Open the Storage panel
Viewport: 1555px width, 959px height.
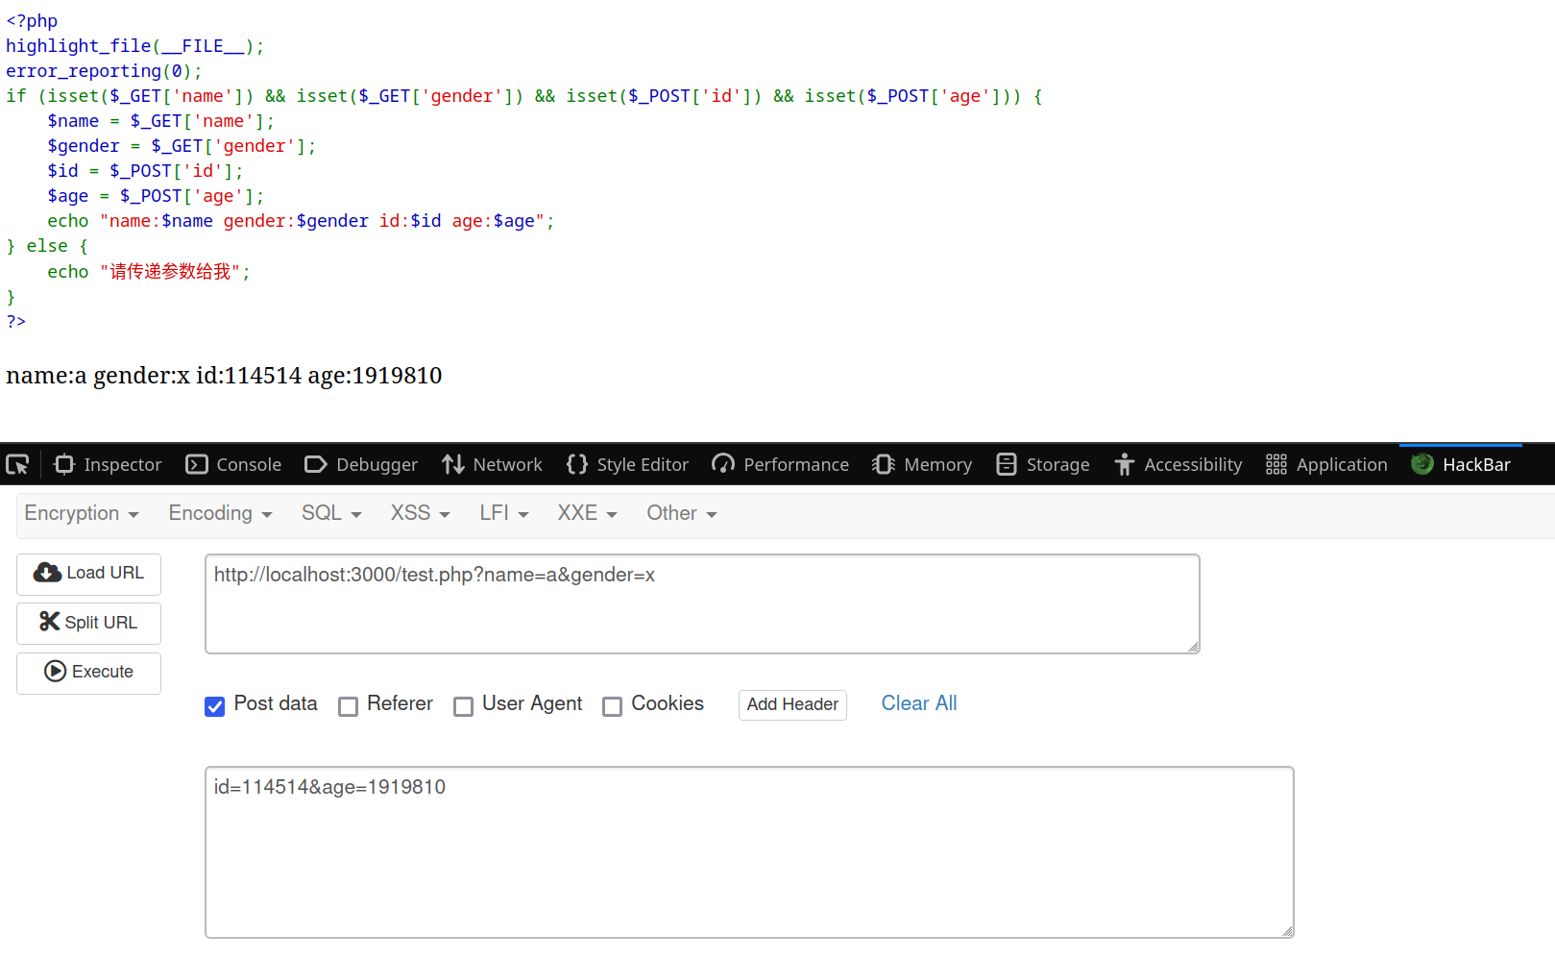click(1043, 465)
